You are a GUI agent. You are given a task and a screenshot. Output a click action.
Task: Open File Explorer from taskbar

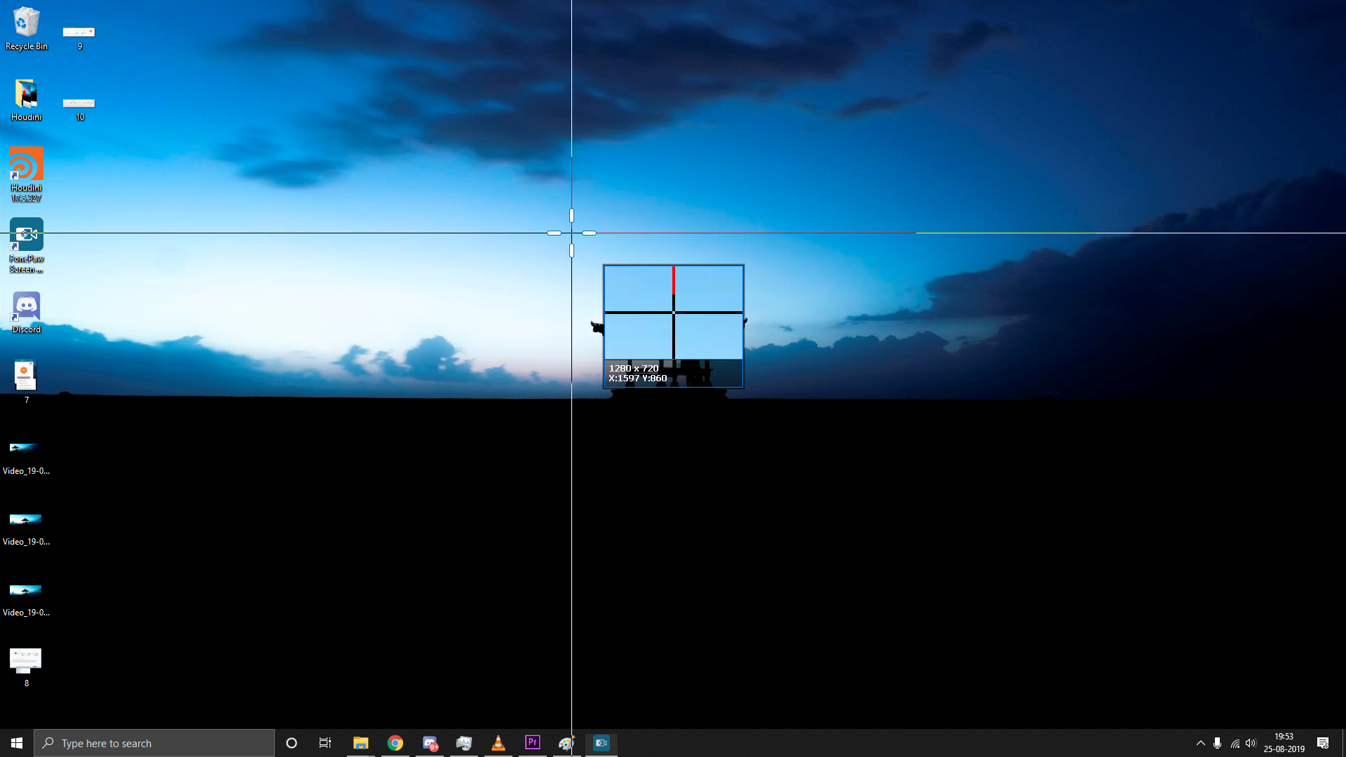tap(361, 743)
